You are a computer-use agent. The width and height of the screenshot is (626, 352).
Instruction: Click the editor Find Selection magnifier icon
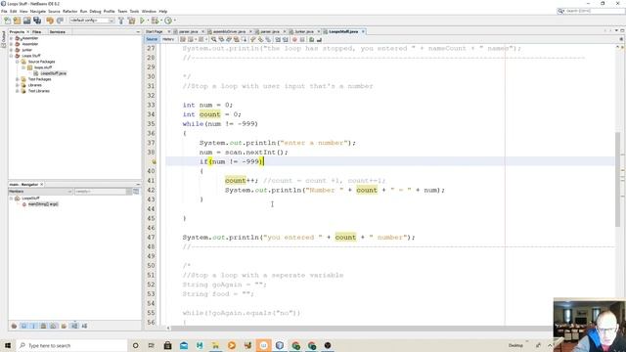click(214, 39)
